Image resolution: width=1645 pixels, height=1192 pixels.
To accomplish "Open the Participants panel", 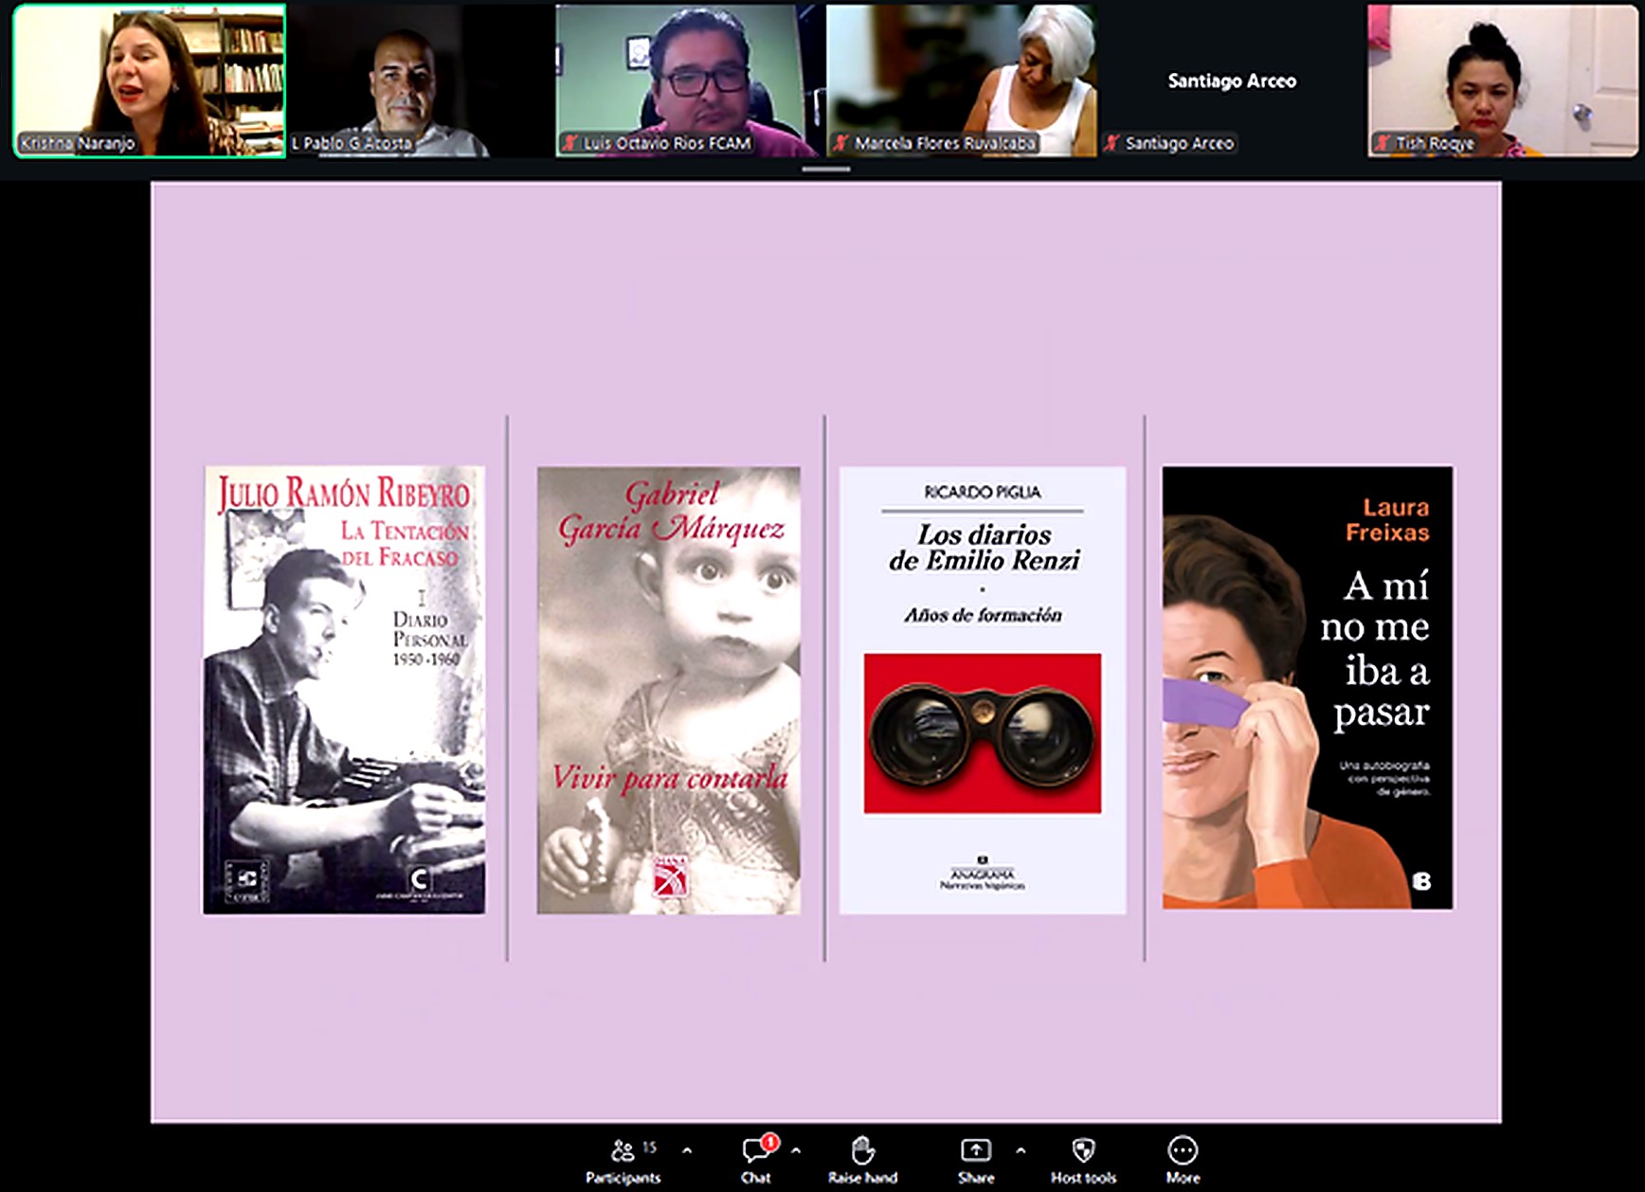I will pyautogui.click(x=623, y=1161).
